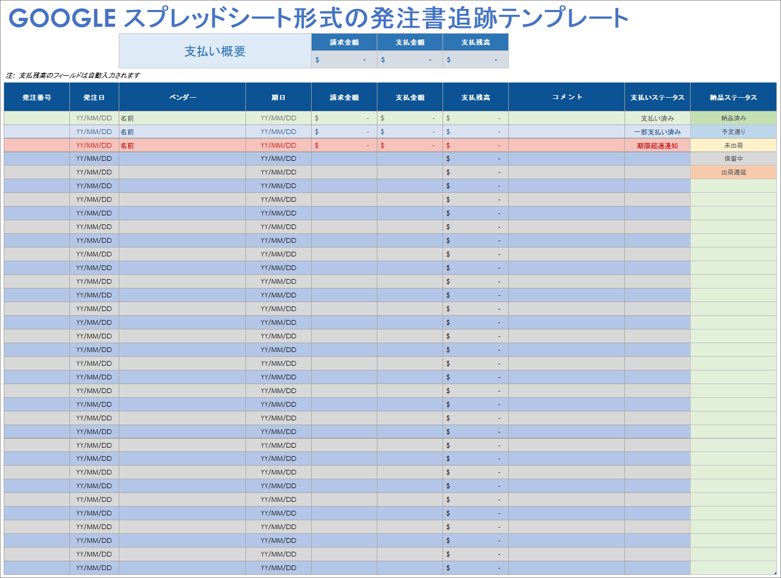Click the blue 予定通り status cell
Image resolution: width=781 pixels, height=578 pixels.
pos(733,132)
